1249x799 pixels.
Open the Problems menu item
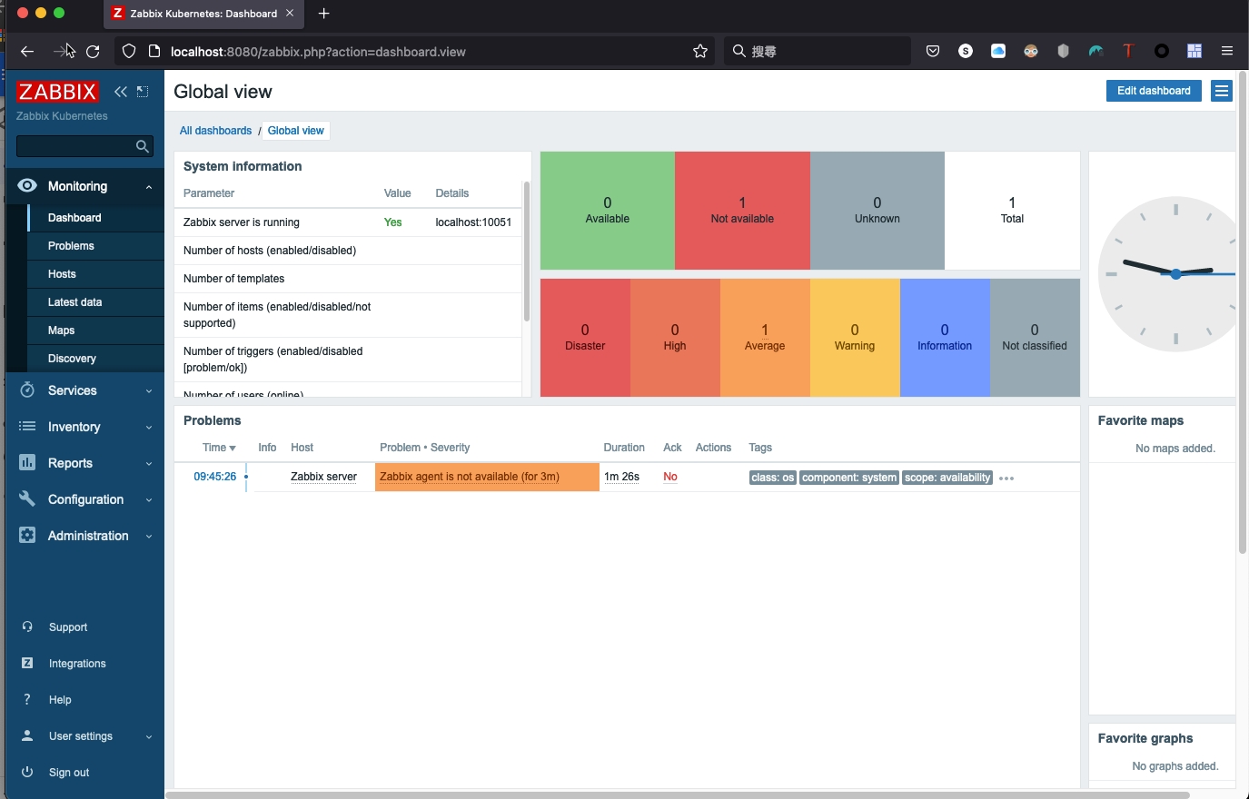coord(95,246)
